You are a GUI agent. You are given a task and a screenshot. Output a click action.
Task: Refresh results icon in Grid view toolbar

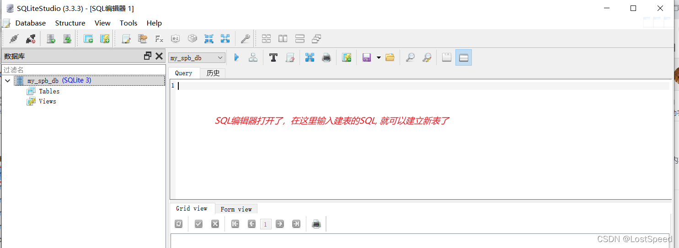pyautogui.click(x=179, y=224)
